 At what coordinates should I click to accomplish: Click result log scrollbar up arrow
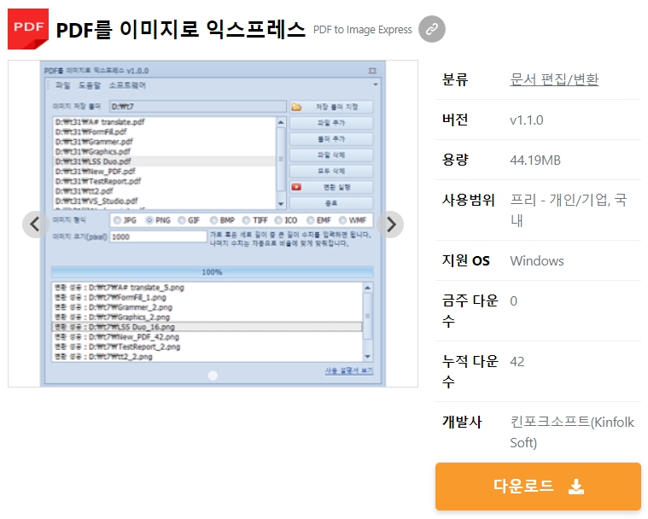click(367, 288)
